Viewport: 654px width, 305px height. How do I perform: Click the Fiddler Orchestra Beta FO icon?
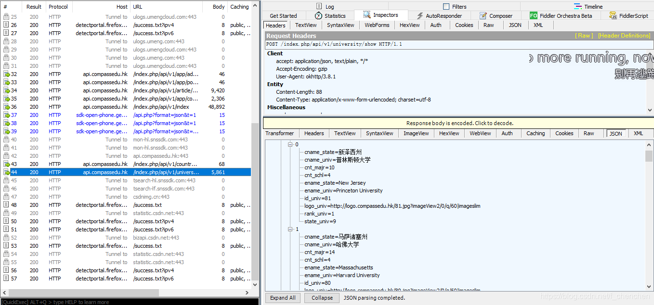pos(533,16)
